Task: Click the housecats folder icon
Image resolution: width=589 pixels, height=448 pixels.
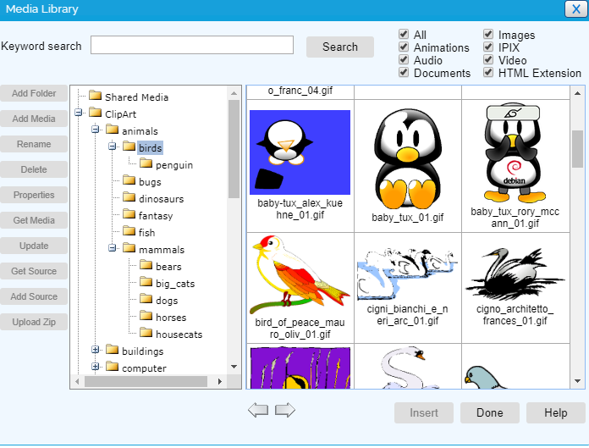Action: 146,333
